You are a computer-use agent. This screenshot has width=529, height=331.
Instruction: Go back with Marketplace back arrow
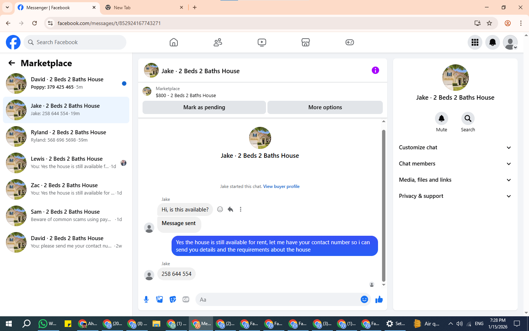tap(12, 63)
